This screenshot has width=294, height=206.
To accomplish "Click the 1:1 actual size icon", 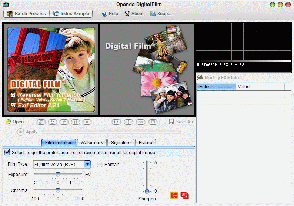I will (x=116, y=122).
